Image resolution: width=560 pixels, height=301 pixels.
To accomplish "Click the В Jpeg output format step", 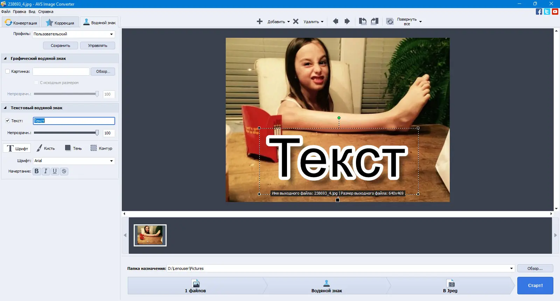I will [x=450, y=286].
